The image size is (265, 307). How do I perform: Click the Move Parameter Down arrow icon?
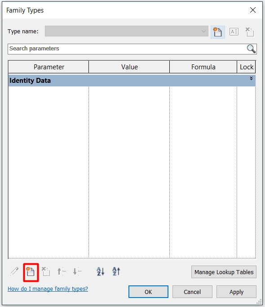[77, 271]
